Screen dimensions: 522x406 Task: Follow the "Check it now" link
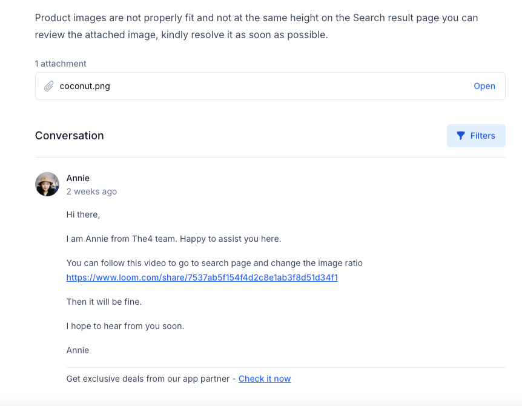point(264,379)
